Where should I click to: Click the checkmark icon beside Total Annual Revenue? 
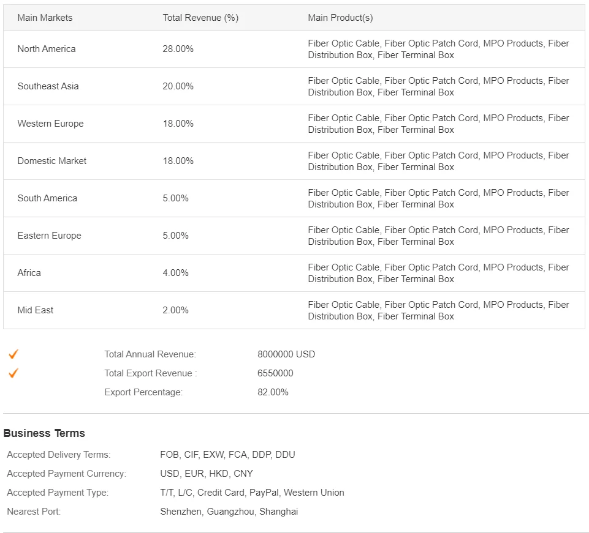point(13,354)
